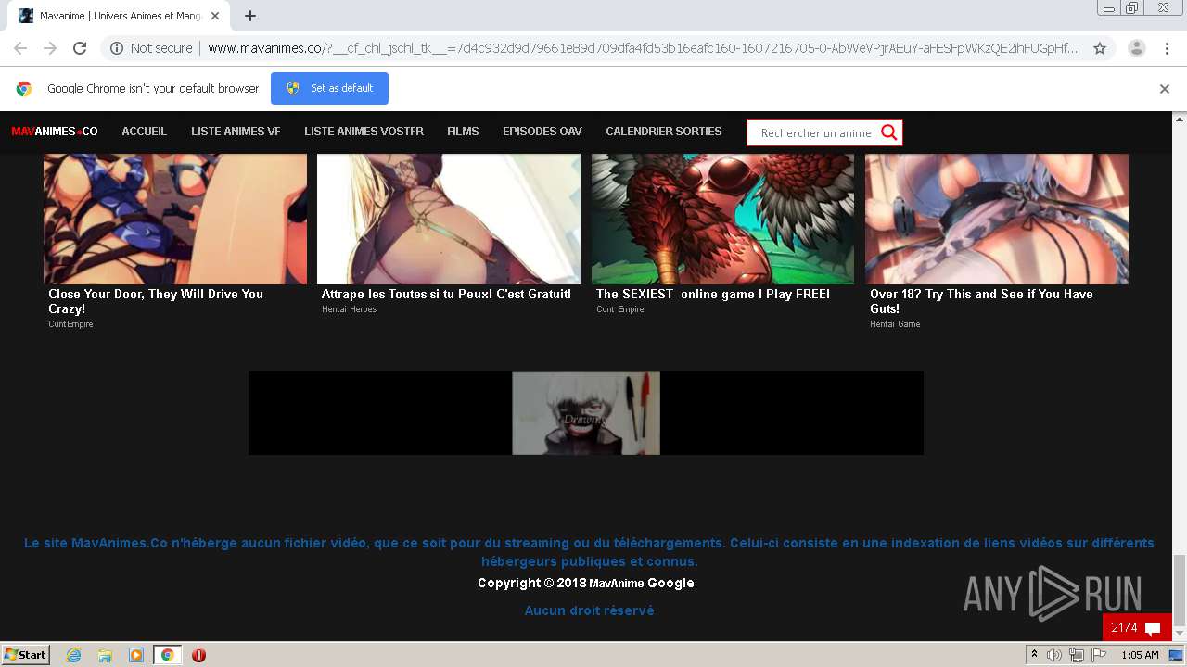Click Aucun droit réservé footer text
Image resolution: width=1187 pixels, height=667 pixels.
pyautogui.click(x=589, y=610)
